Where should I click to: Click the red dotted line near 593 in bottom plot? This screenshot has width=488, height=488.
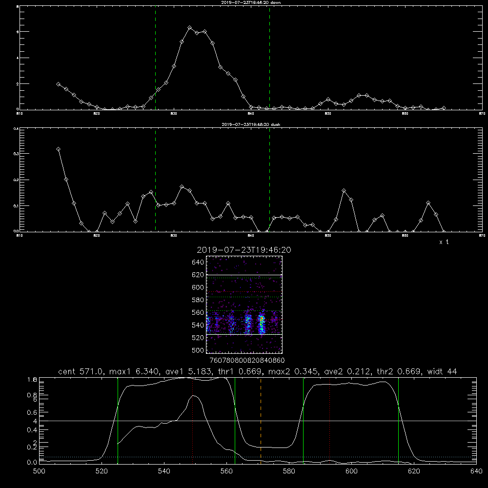[x=329, y=421]
